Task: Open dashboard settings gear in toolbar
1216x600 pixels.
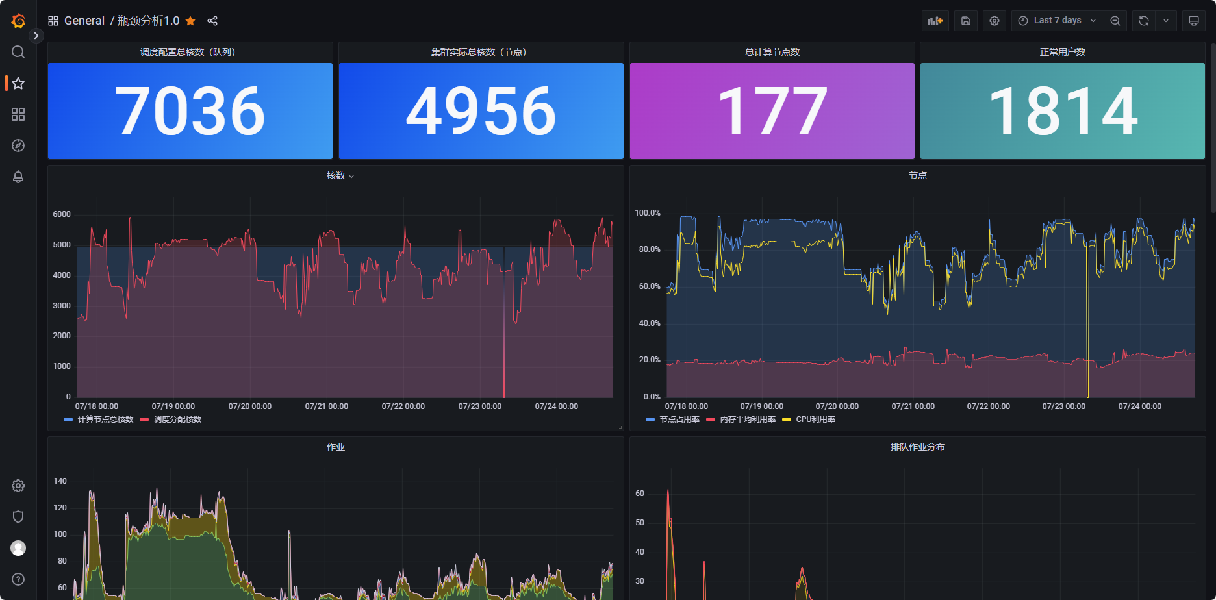Action: [994, 21]
